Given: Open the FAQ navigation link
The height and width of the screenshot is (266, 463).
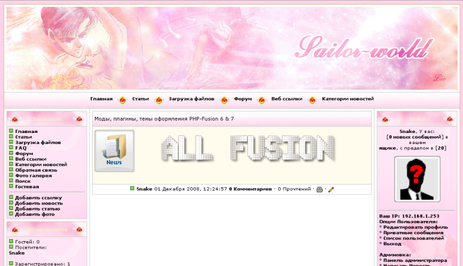Looking at the screenshot, I should click(x=21, y=148).
